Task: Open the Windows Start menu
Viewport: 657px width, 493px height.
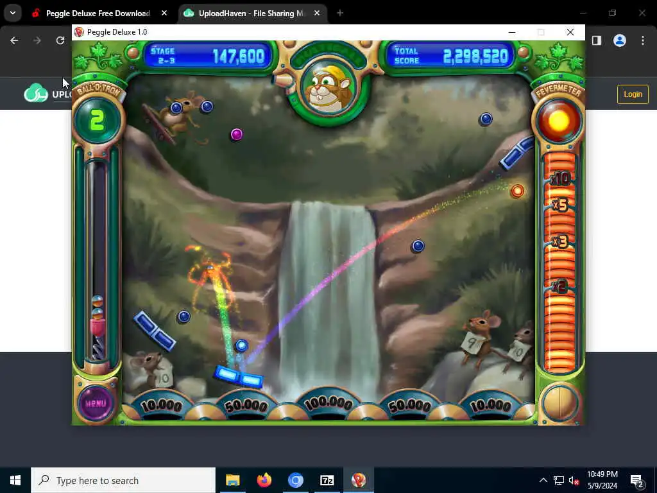Action: pyautogui.click(x=15, y=480)
